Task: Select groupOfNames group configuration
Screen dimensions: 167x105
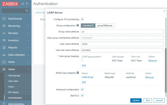Action: (105, 25)
